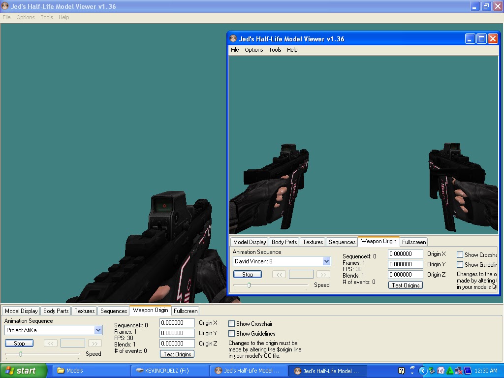Click the background window title bar app icon
Image resolution: width=504 pixels, height=378 pixels.
point(5,6)
